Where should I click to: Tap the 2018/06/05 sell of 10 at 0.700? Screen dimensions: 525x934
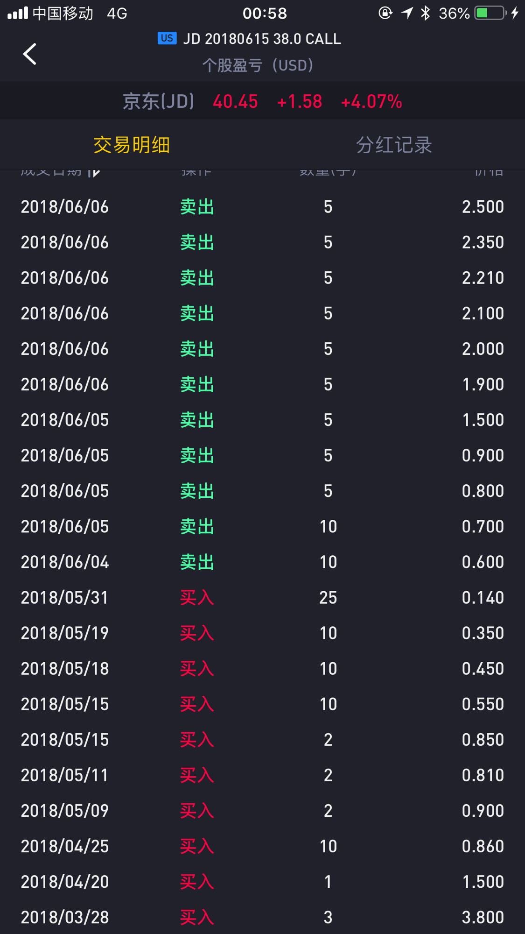pos(262,526)
